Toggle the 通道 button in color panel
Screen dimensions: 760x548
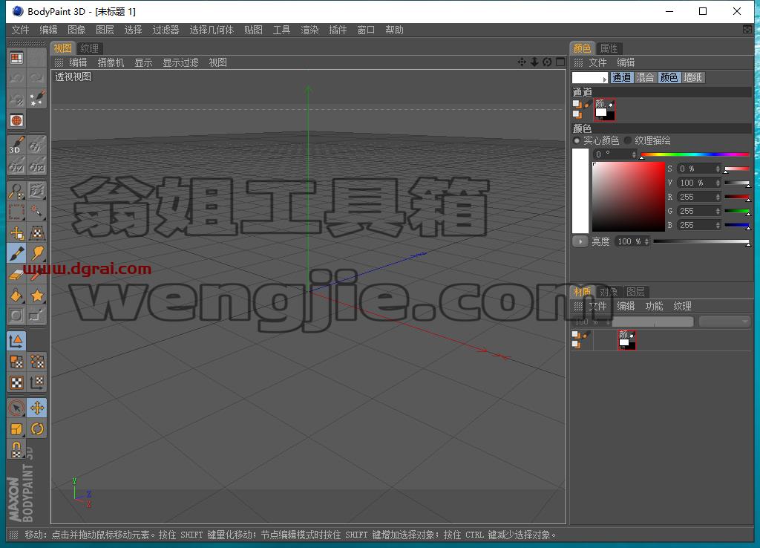[621, 77]
